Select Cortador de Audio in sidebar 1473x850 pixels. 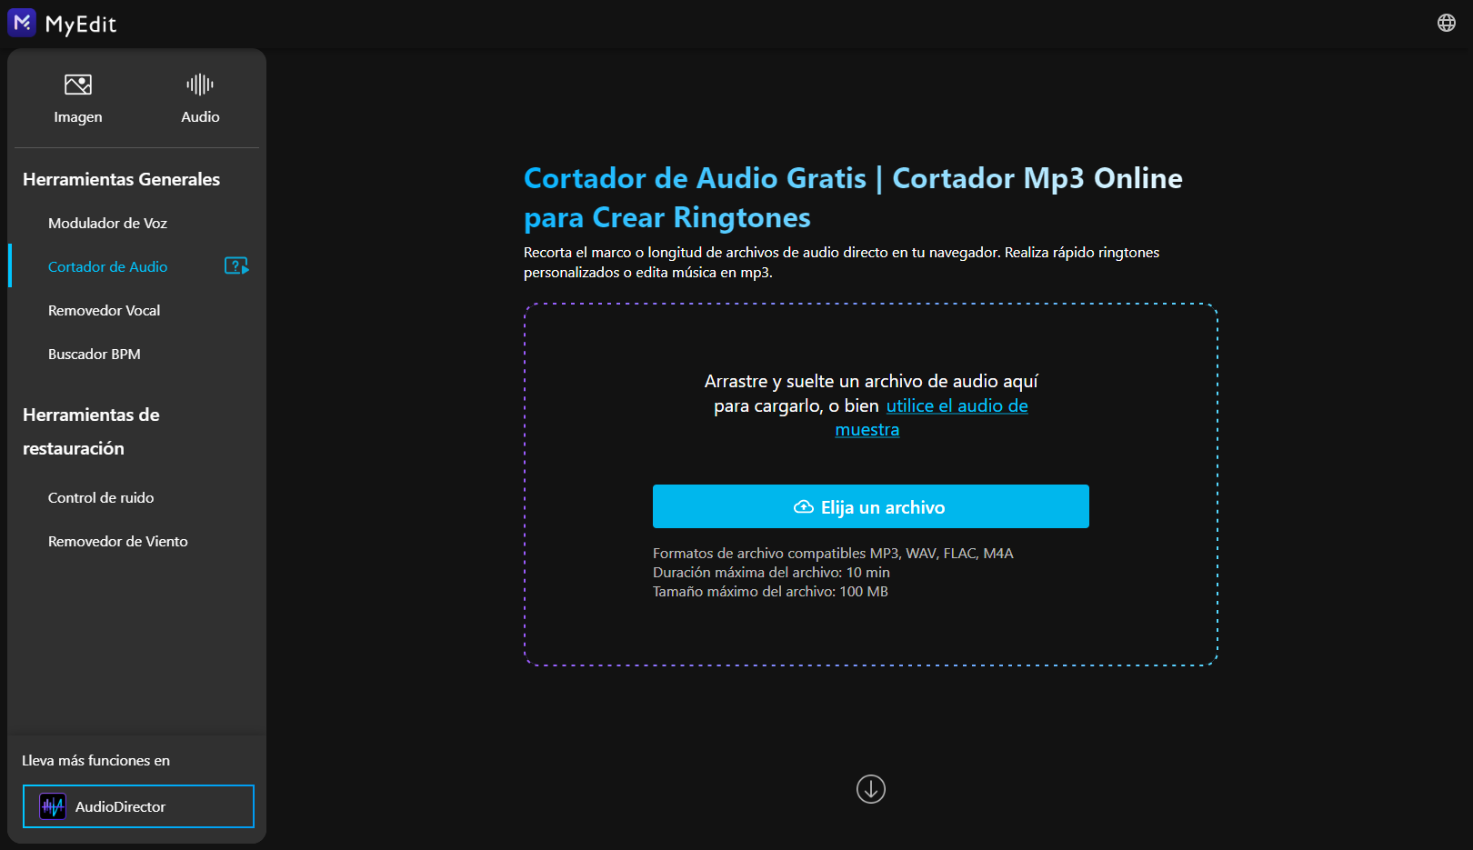(107, 266)
